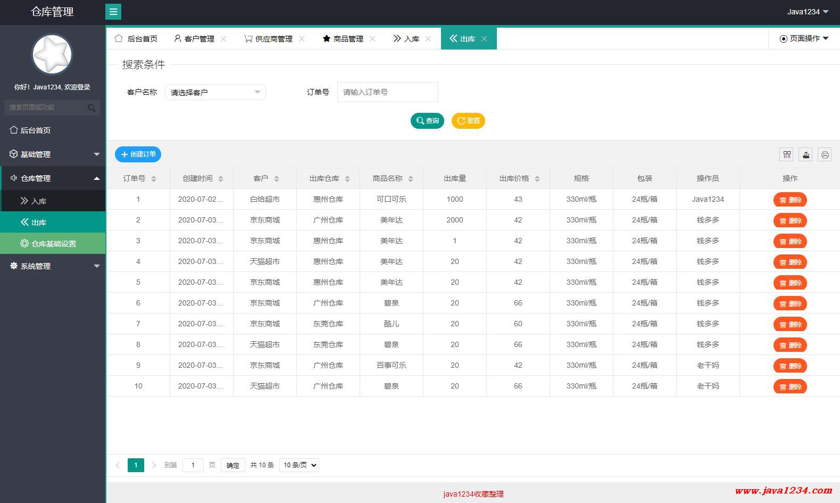Click the 重置 reset button
840x503 pixels.
point(468,121)
